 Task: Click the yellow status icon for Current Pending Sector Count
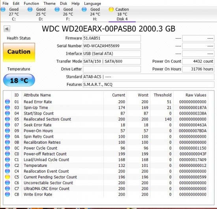point(7,177)
